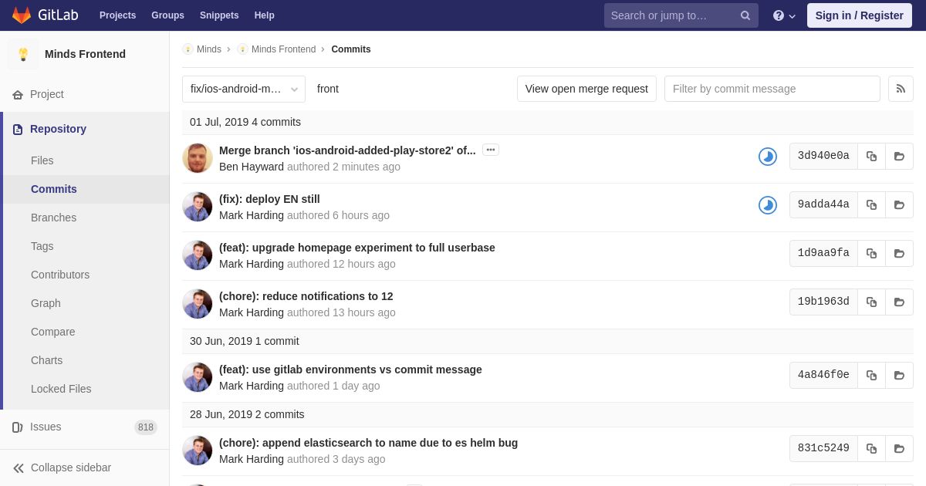The height and width of the screenshot is (486, 926).
Task: Open Files in the sidebar
Action: tap(42, 160)
